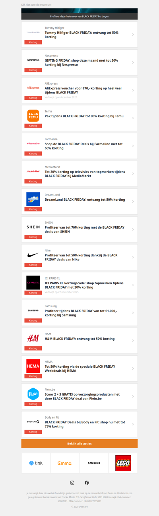The height and width of the screenshot is (516, 159).
Task: Click the HEMA red logo
Action: click(x=33, y=366)
